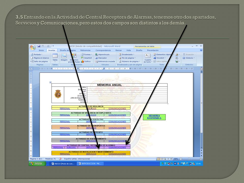Expand the Símbolo dropdown

click(189, 58)
